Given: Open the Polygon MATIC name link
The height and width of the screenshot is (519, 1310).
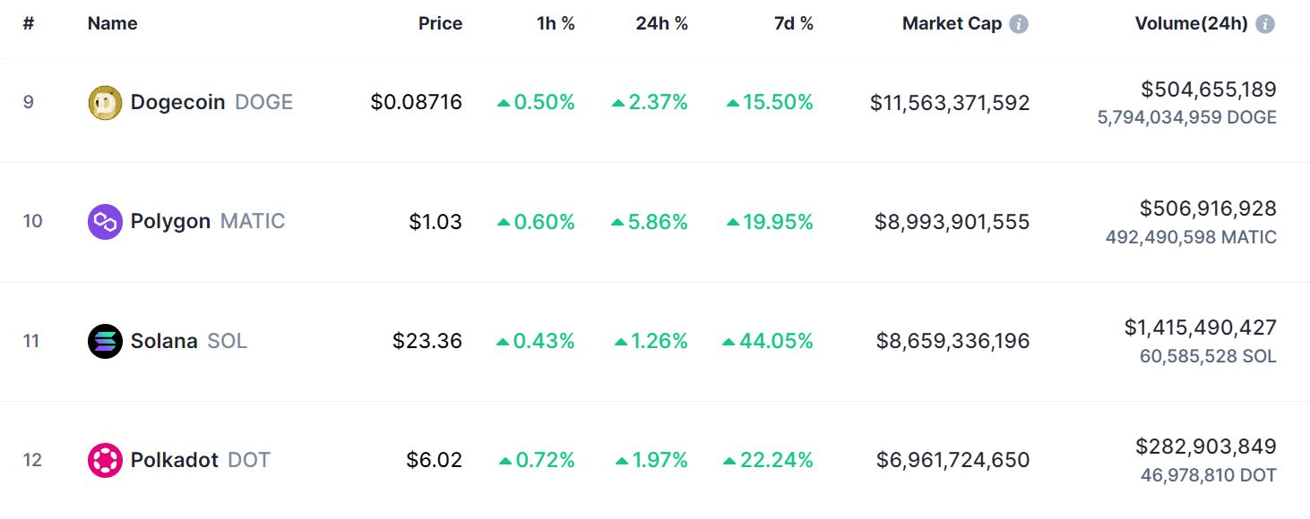Looking at the screenshot, I should 170,222.
